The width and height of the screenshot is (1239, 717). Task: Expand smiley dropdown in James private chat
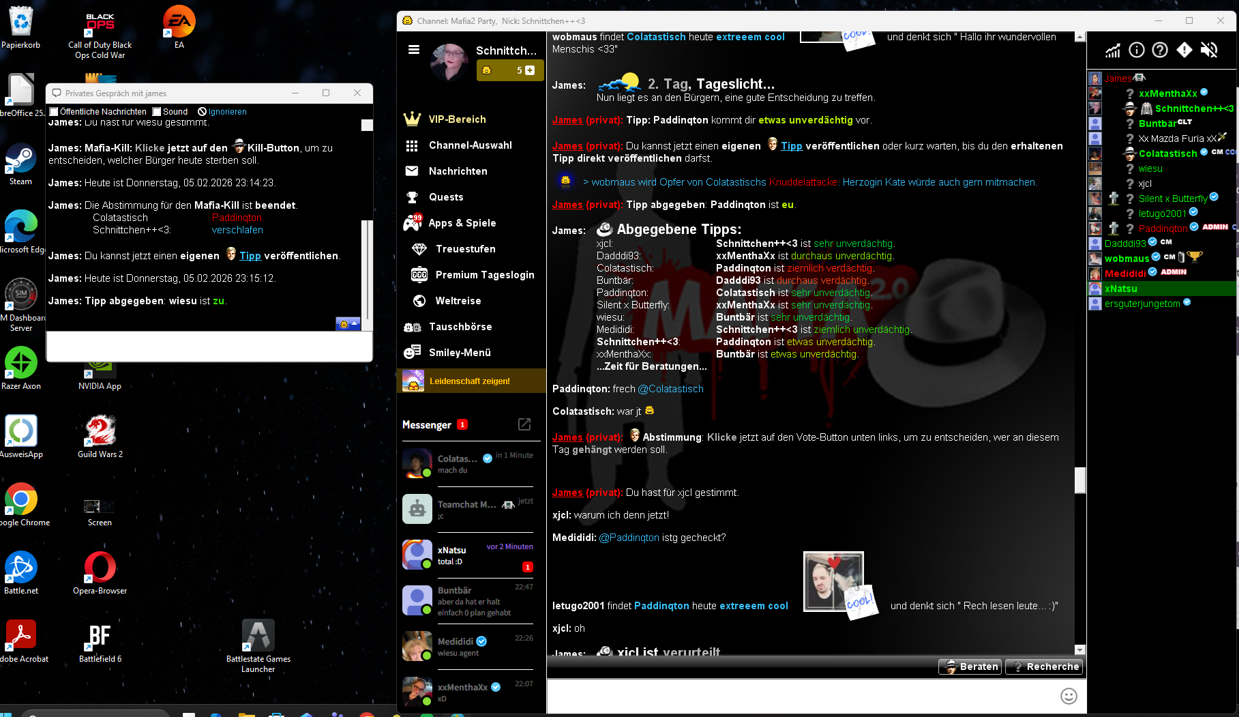pos(348,323)
